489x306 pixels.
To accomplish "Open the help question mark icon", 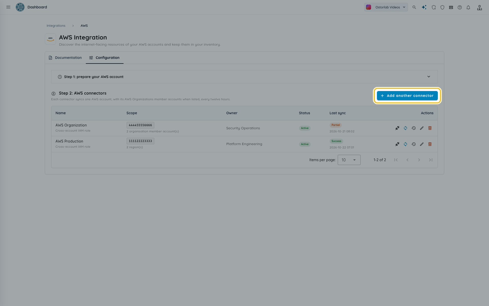I will click(x=460, y=7).
